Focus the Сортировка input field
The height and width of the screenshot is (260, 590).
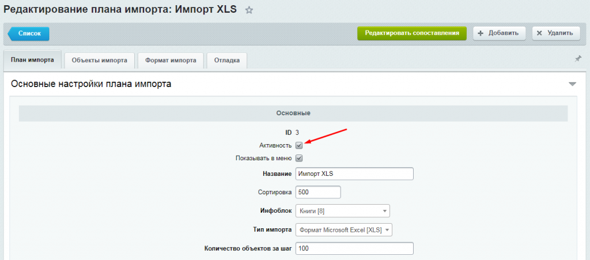(318, 192)
